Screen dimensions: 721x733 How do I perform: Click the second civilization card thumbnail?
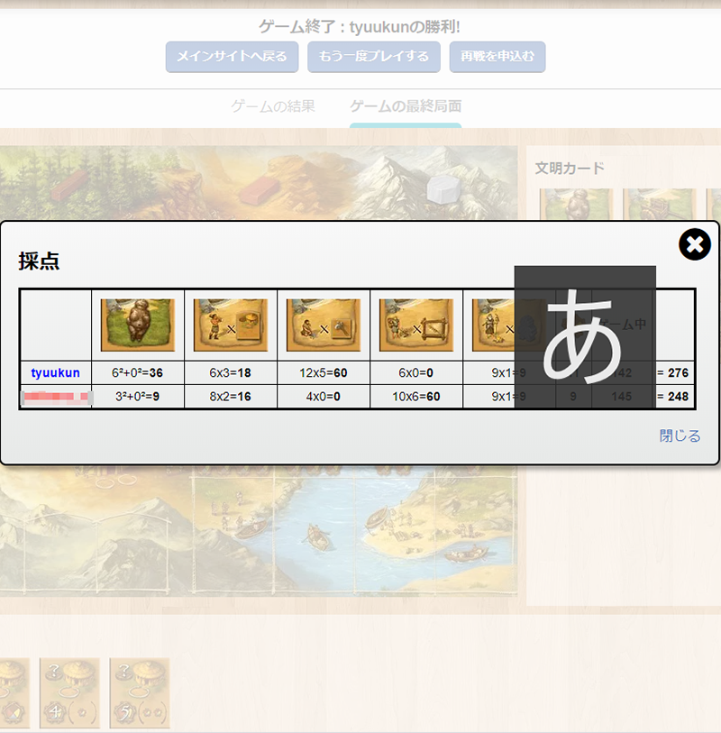click(660, 205)
